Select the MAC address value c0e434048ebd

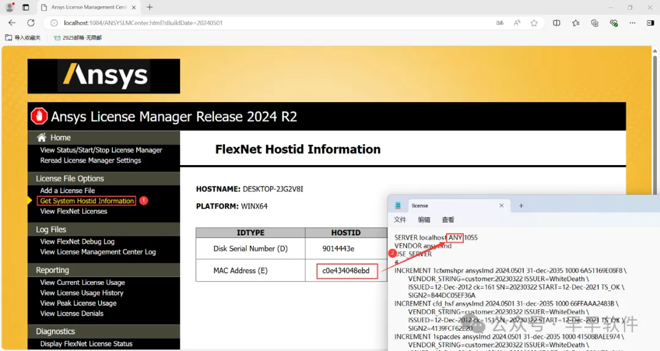(x=346, y=270)
